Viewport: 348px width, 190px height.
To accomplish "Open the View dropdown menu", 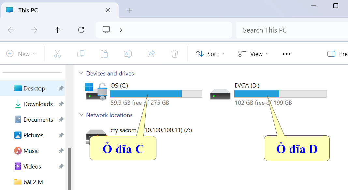I will (x=254, y=54).
